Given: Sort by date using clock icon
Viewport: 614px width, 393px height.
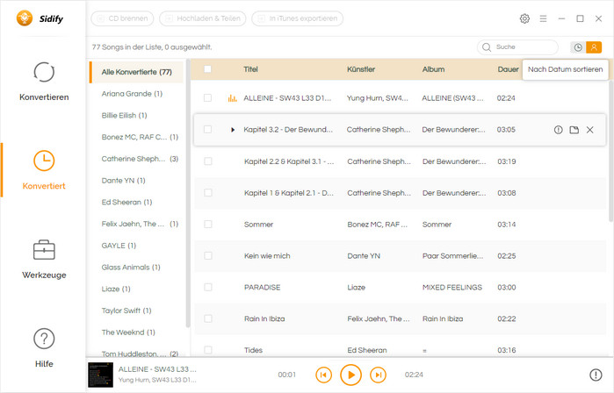Looking at the screenshot, I should (578, 47).
